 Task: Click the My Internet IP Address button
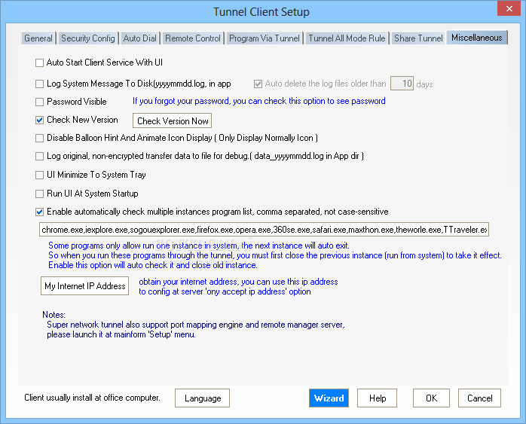[x=85, y=286]
